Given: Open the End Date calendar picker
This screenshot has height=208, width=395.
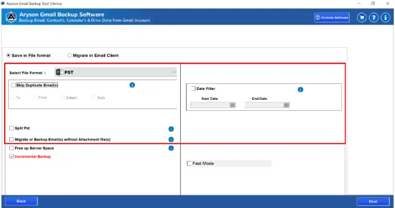Looking at the screenshot, I should tap(287, 105).
